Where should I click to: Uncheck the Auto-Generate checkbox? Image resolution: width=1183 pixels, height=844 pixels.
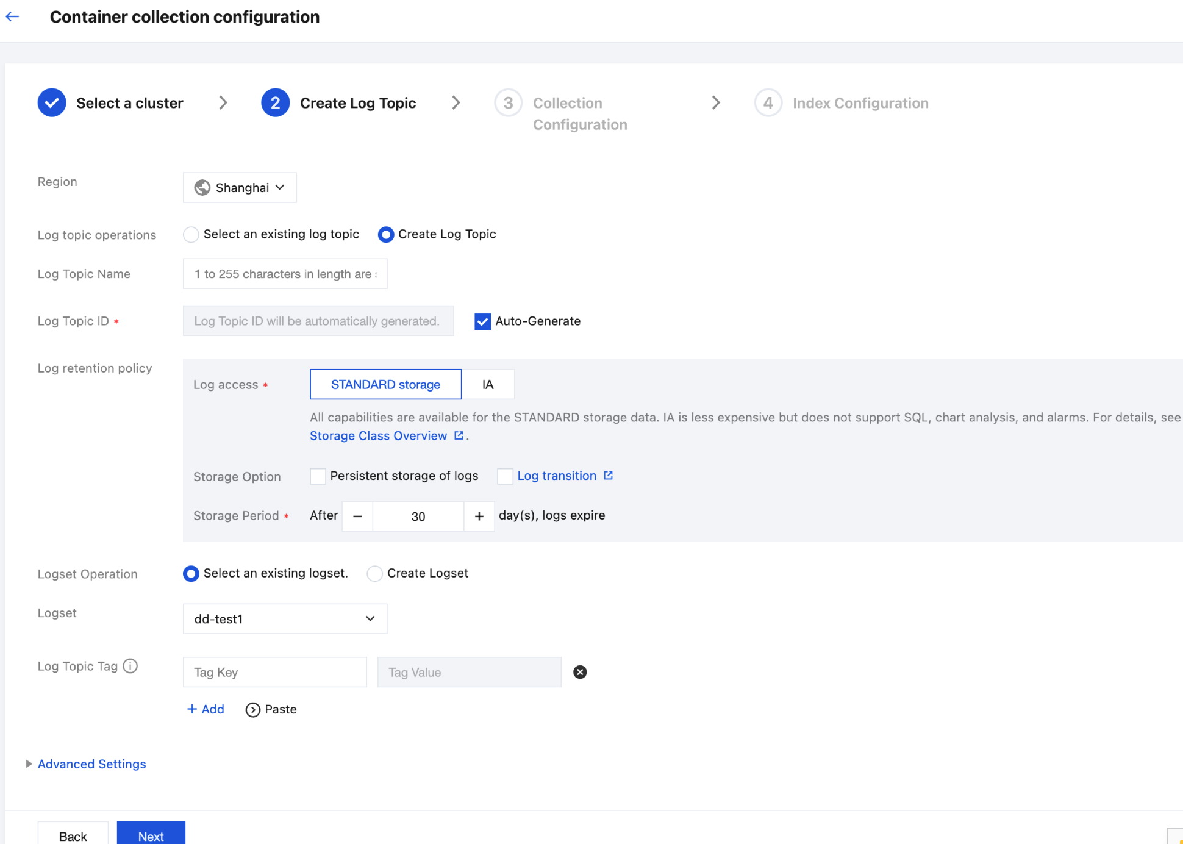[482, 321]
